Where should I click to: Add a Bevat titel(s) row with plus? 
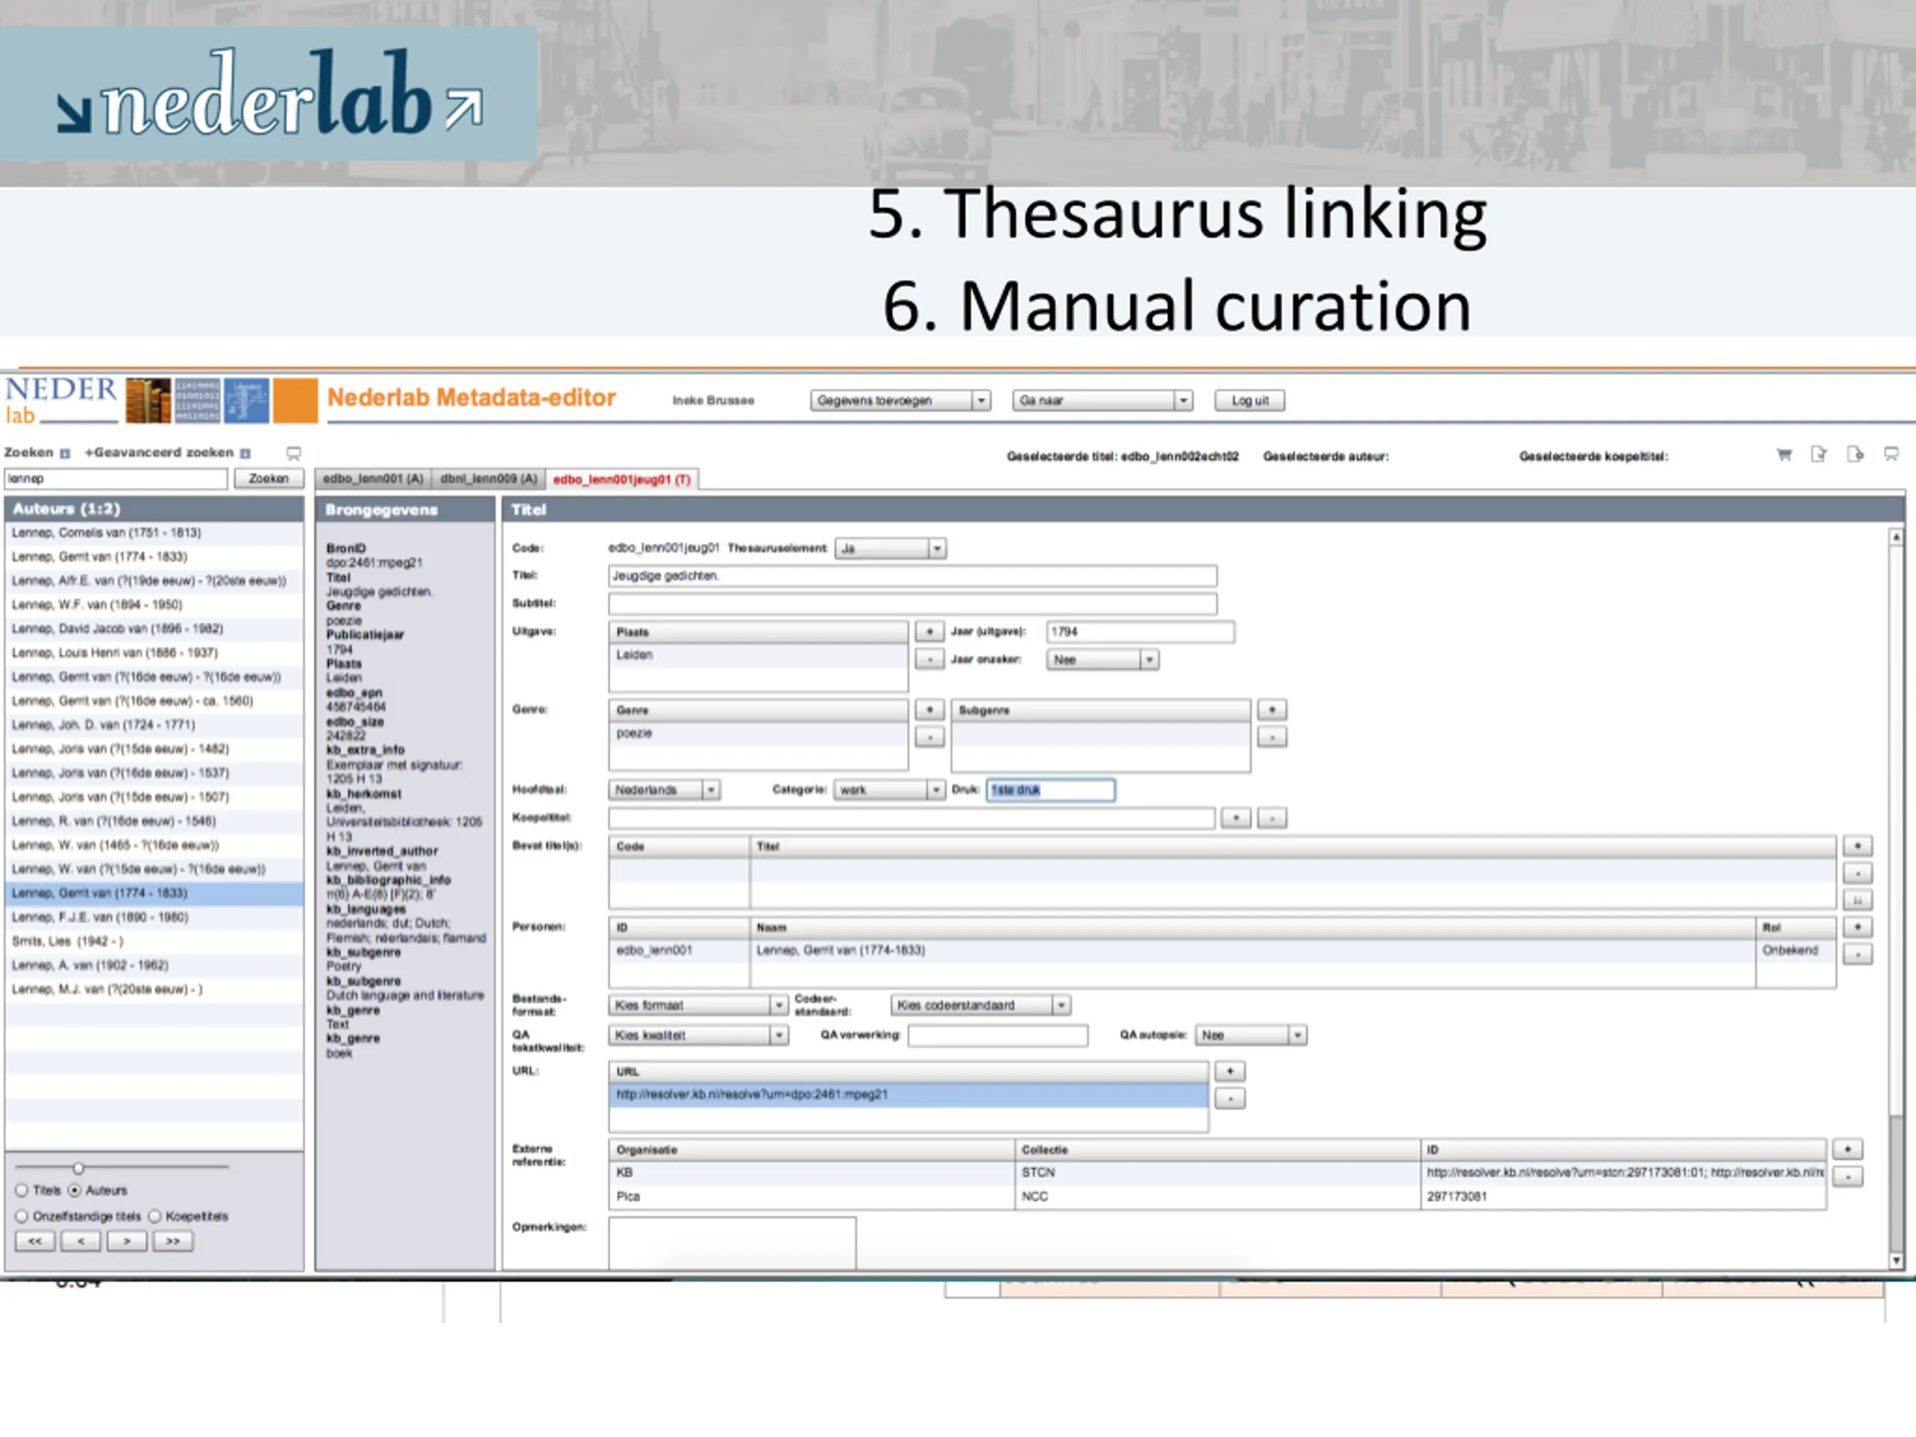(1857, 846)
